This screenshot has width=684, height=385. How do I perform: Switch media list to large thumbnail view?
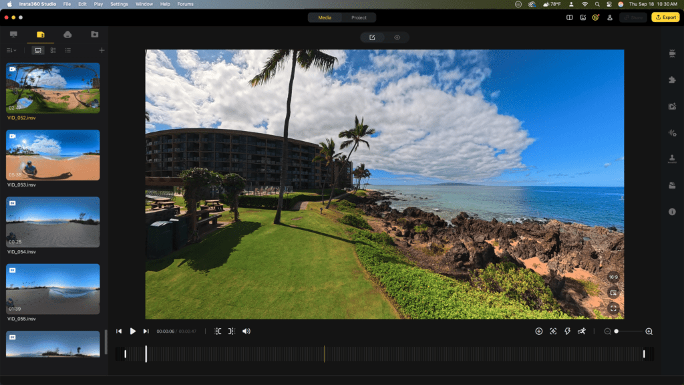[38, 50]
